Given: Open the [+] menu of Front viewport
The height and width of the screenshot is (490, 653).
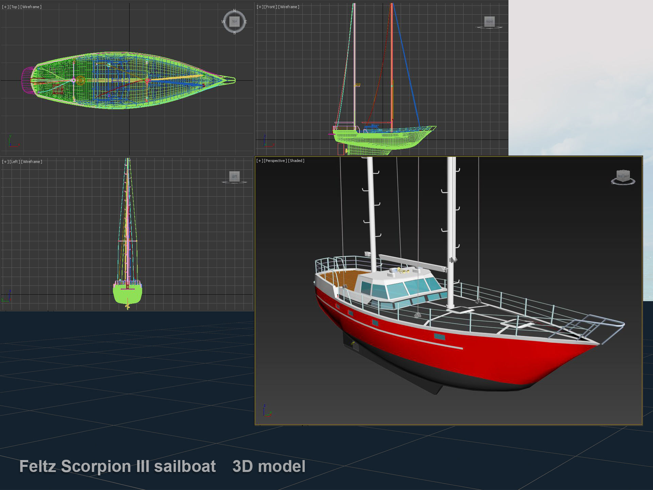Looking at the screenshot, I should coord(260,7).
